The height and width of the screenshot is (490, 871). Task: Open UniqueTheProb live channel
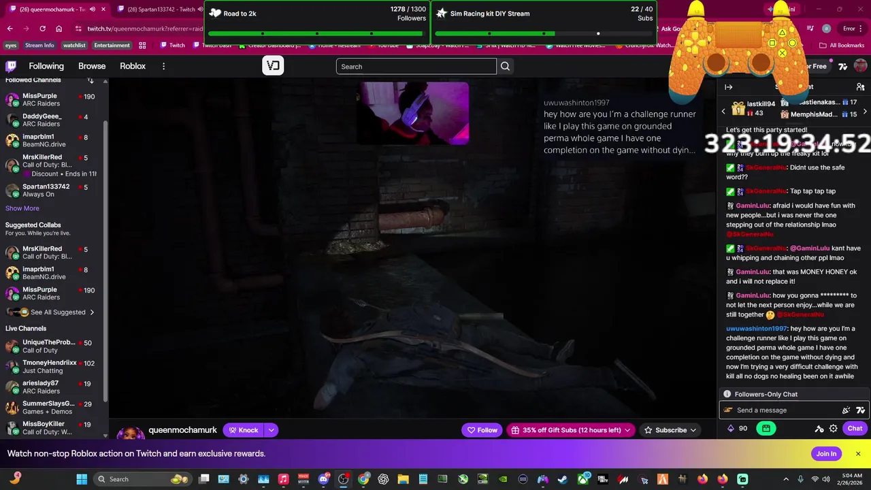click(x=51, y=346)
